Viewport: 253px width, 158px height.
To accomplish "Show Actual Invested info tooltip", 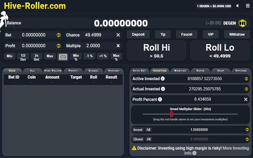I will (163, 89).
